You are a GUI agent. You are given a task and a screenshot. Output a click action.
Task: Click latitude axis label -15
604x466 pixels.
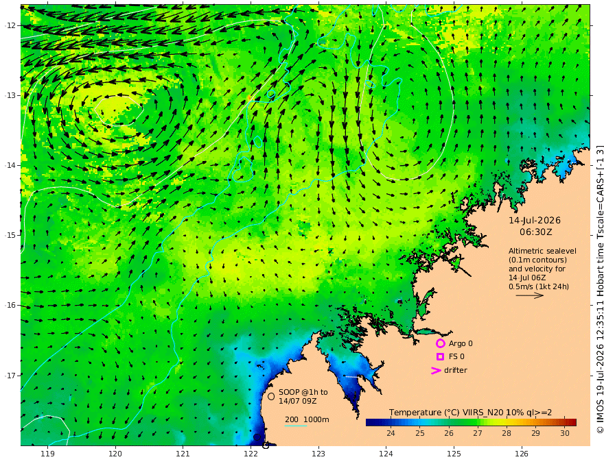tap(10, 235)
